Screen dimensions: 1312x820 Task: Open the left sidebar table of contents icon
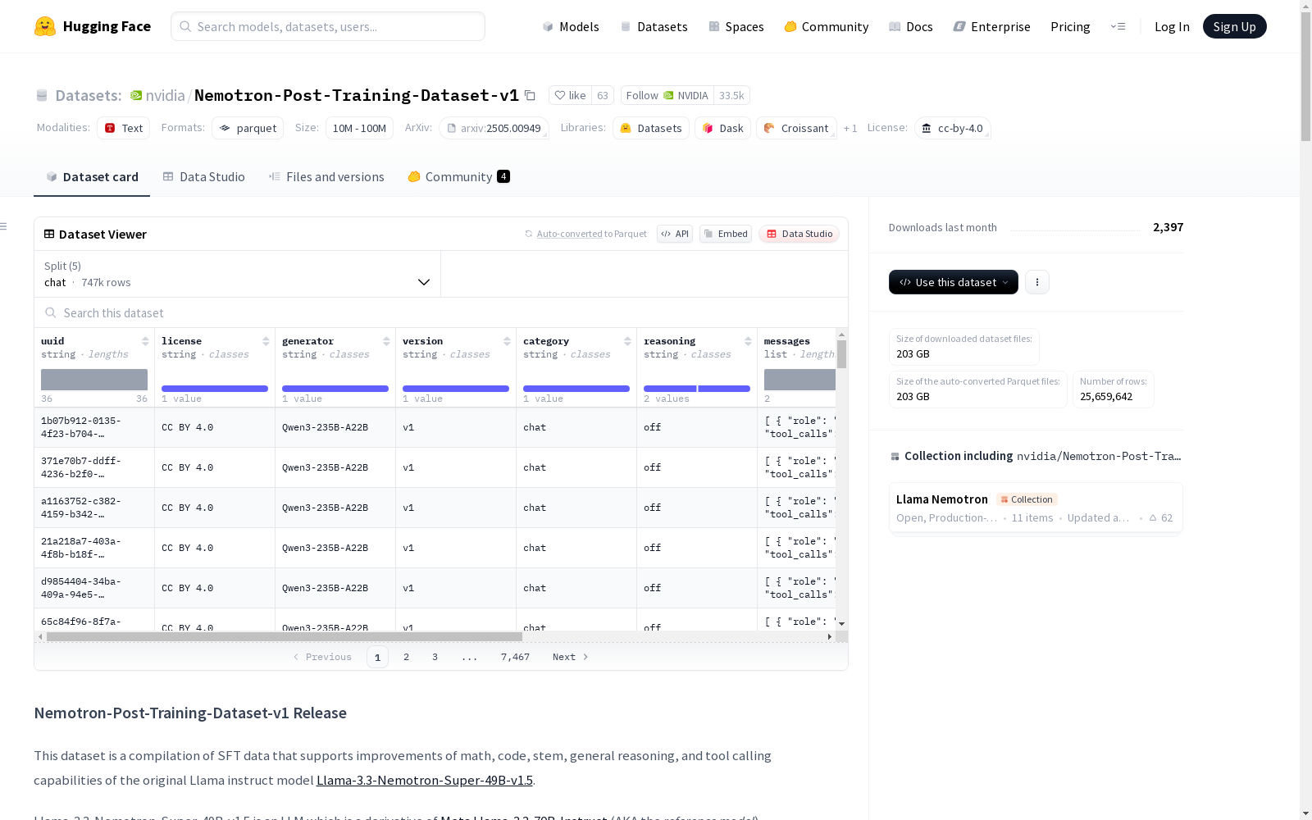coord(4,226)
